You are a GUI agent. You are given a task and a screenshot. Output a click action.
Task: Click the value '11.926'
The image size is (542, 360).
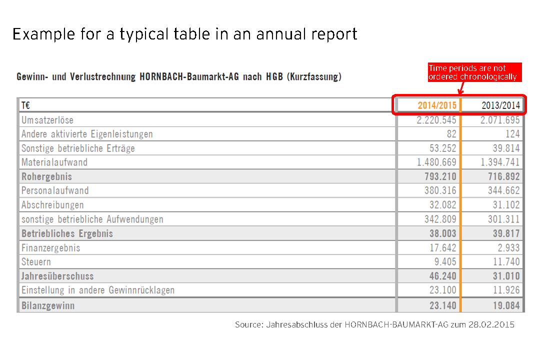[x=506, y=290]
